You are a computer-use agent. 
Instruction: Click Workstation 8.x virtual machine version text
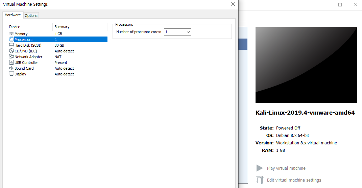point(306,143)
